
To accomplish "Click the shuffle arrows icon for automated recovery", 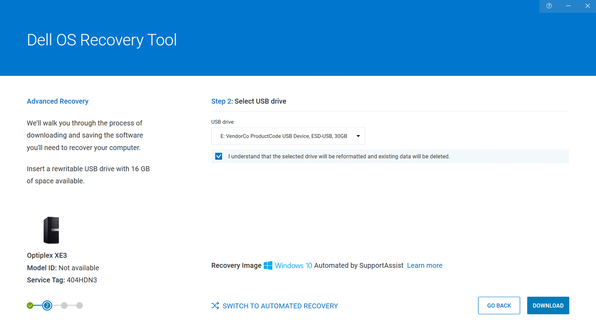I will point(215,306).
